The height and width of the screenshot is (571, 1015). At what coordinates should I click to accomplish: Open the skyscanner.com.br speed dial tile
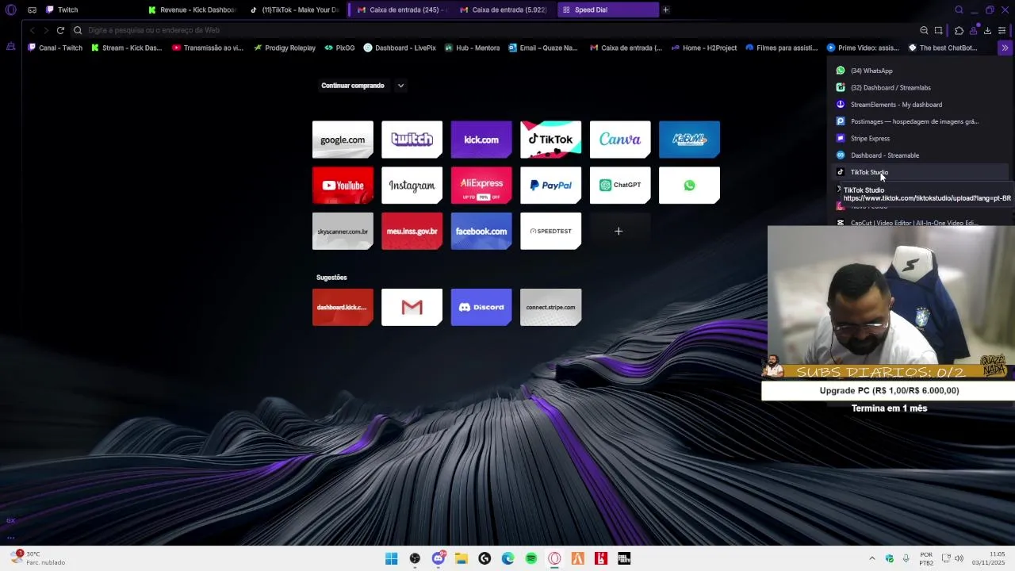(343, 232)
